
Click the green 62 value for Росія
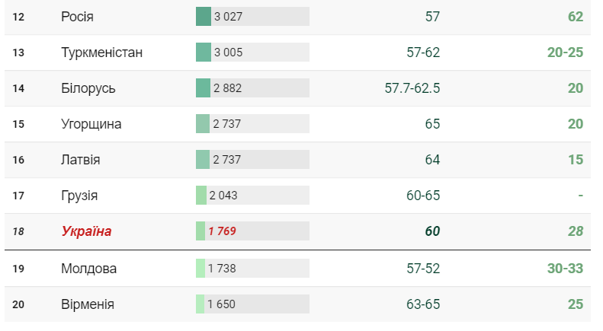[575, 16]
